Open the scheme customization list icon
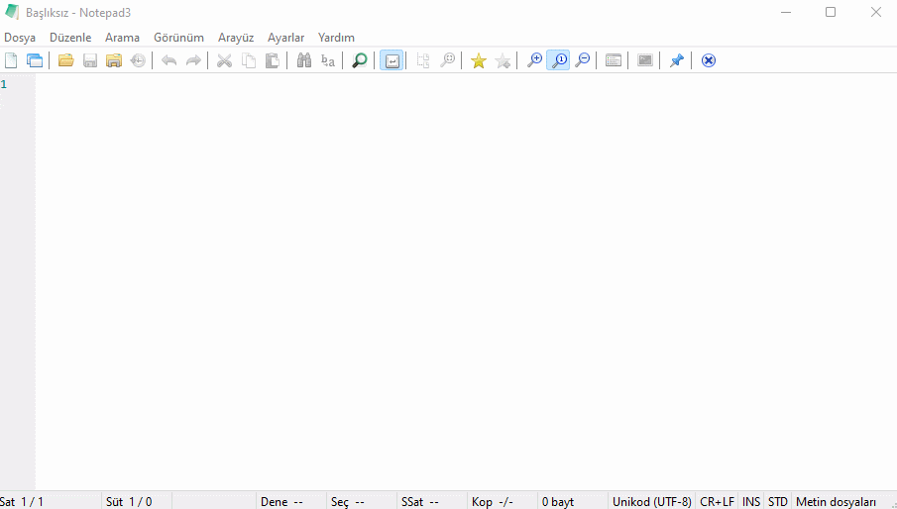 (x=614, y=60)
